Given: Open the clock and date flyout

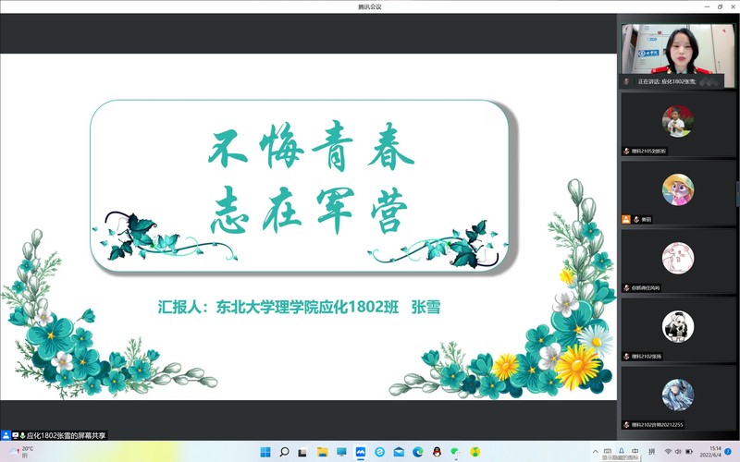Looking at the screenshot, I should point(710,452).
